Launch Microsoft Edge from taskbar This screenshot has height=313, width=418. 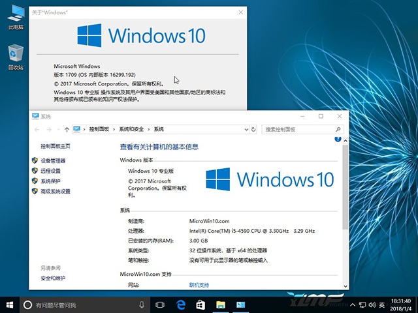tap(181, 305)
